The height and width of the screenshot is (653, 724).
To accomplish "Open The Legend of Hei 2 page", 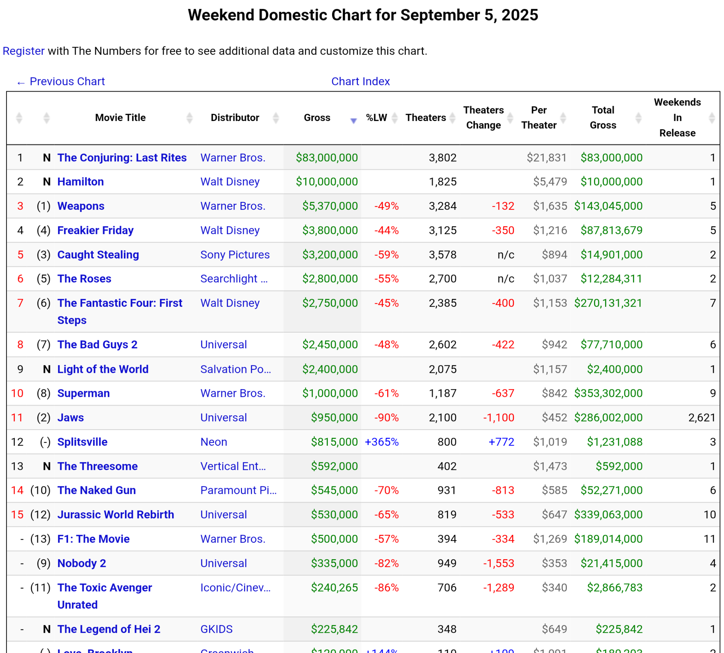I will (109, 629).
